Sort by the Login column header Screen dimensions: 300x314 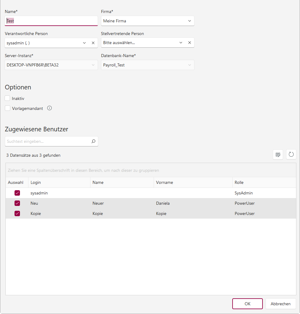[x=36, y=182]
